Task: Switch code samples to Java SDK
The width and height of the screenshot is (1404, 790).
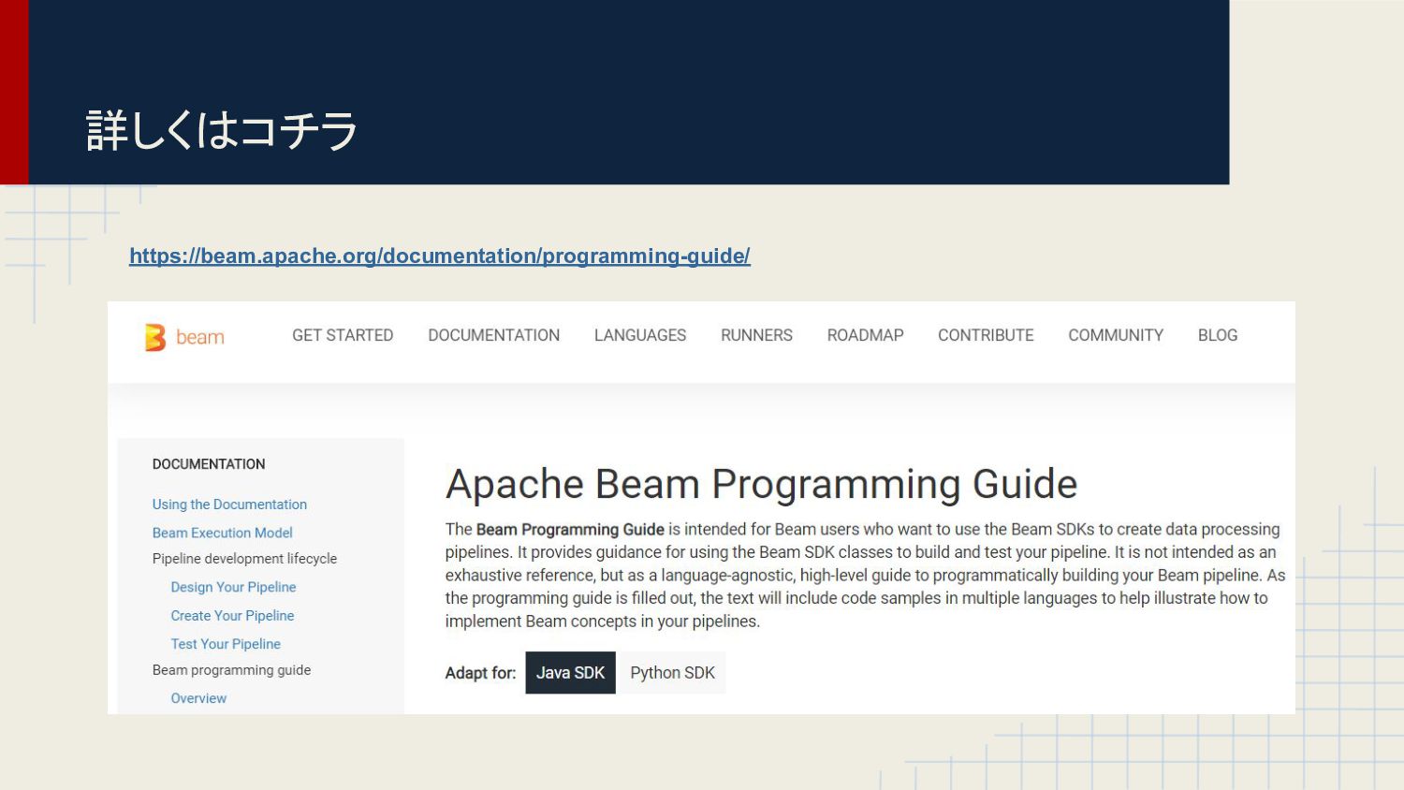Action: (570, 673)
